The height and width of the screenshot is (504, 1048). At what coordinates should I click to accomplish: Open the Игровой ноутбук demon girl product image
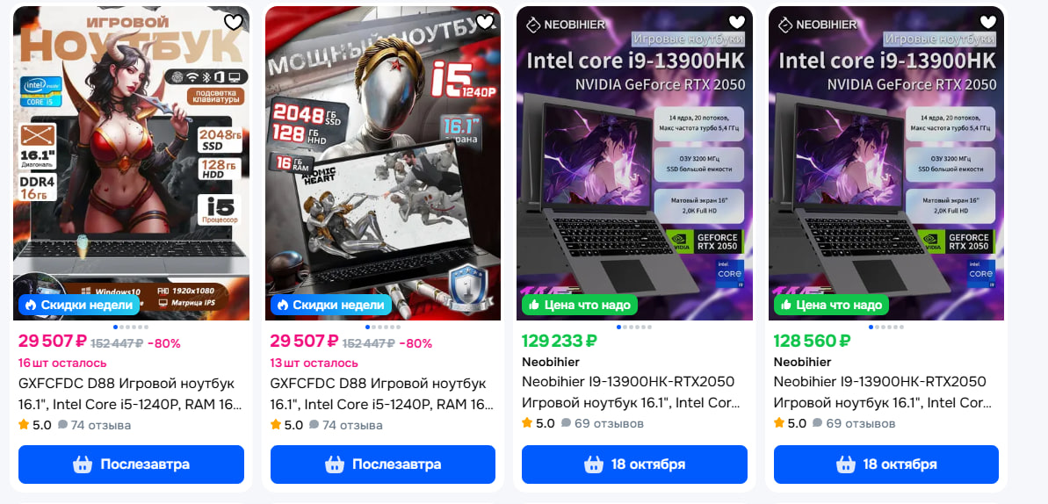[x=131, y=163]
